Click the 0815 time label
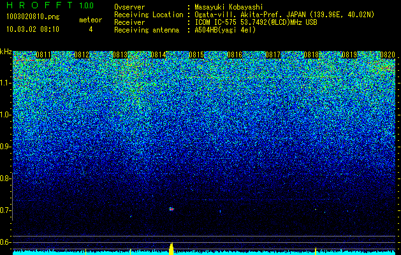Image resolution: width=401 pixels, height=255 pixels. [x=196, y=55]
